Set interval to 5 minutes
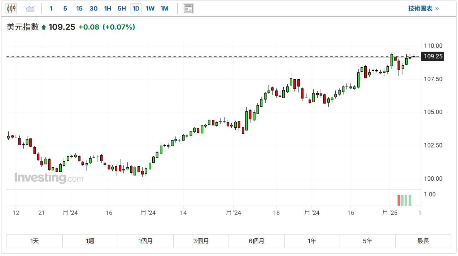The image size is (458, 256). 65,8
